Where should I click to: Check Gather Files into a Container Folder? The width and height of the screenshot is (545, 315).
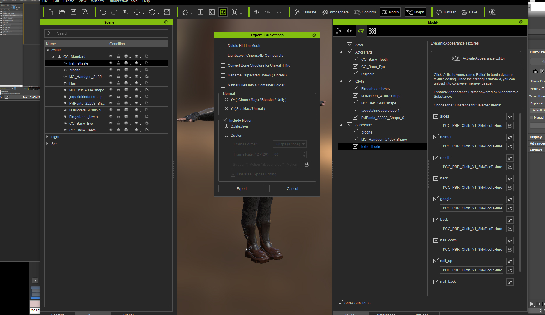click(x=223, y=85)
